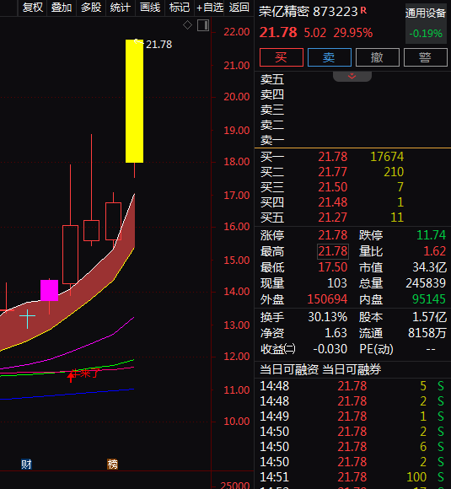The height and width of the screenshot is (489, 451).
Task: Select 14:51 trade row with 100 volume
Action: point(352,477)
